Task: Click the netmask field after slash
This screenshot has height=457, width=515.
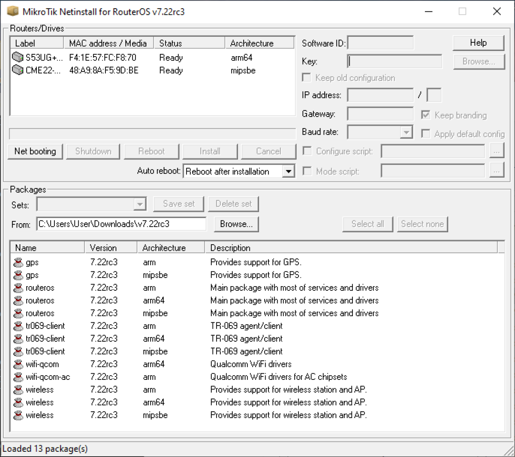Action: 434,95
